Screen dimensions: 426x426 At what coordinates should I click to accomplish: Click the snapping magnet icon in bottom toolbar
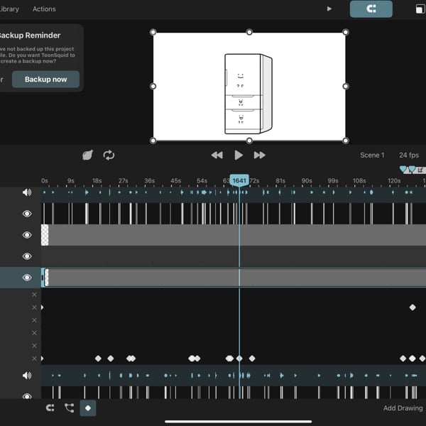click(x=50, y=408)
